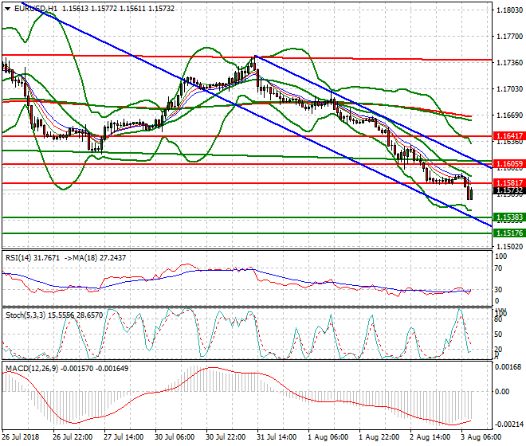Click the 1.17030 label on price axis

(x=508, y=89)
